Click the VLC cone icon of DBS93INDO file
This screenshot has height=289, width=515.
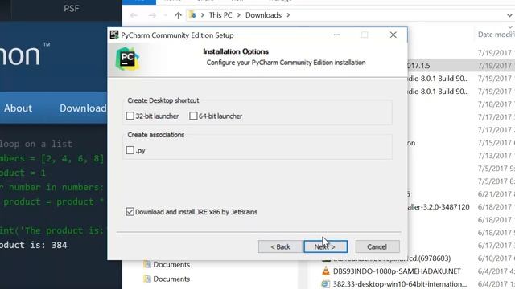coord(325,271)
